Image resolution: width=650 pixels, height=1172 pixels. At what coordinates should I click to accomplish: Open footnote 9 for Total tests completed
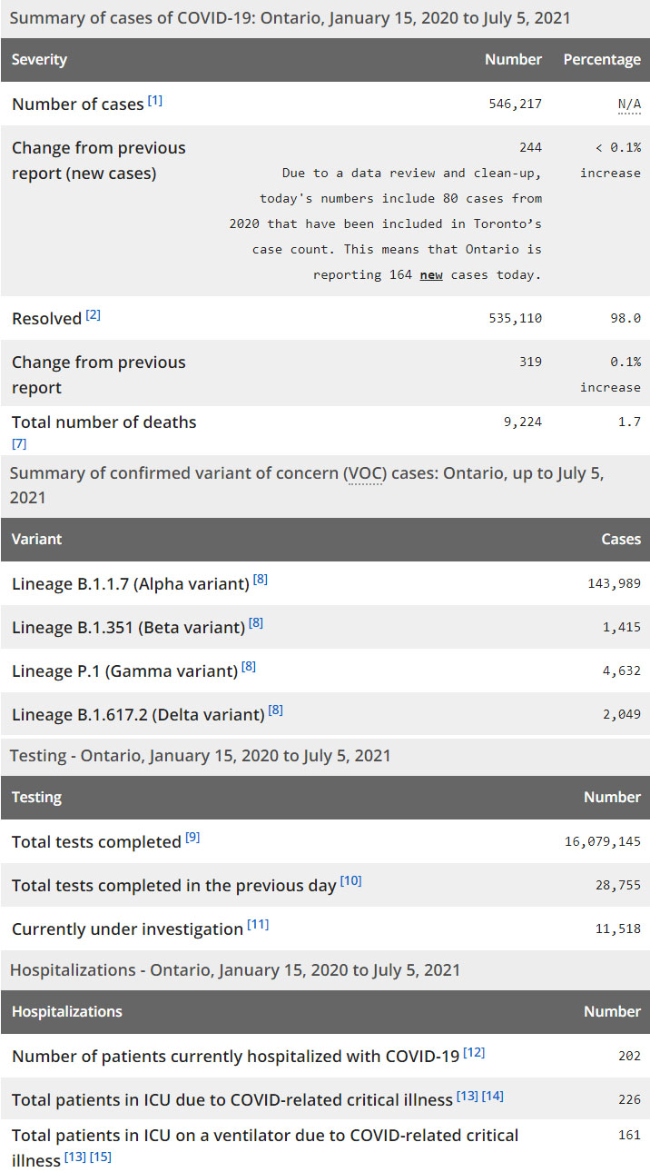[x=192, y=838]
